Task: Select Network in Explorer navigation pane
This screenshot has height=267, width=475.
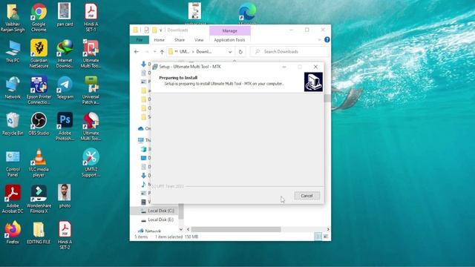Action: tap(153, 231)
